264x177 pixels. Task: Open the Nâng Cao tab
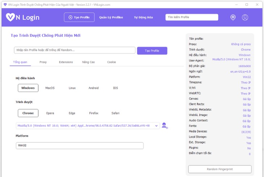pyautogui.click(x=88, y=62)
